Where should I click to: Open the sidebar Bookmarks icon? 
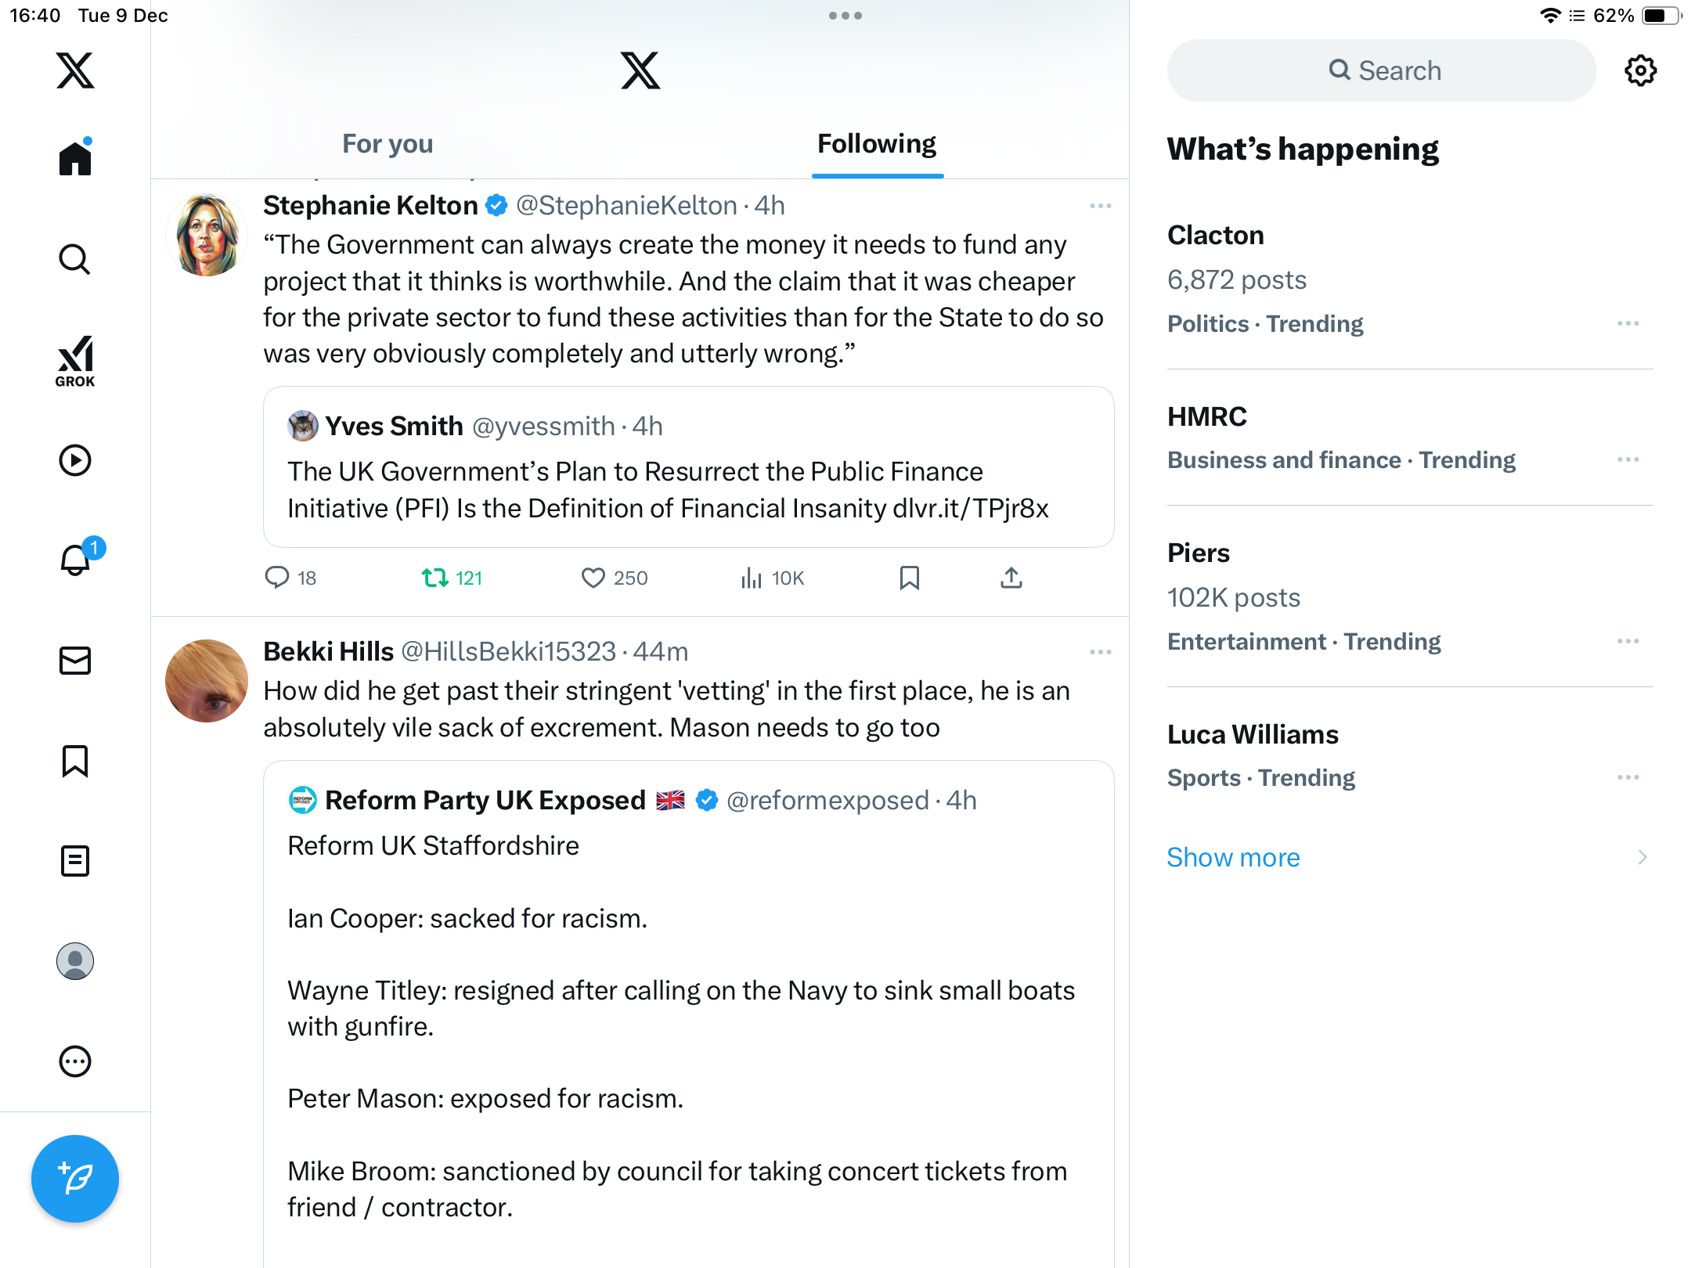(x=75, y=761)
